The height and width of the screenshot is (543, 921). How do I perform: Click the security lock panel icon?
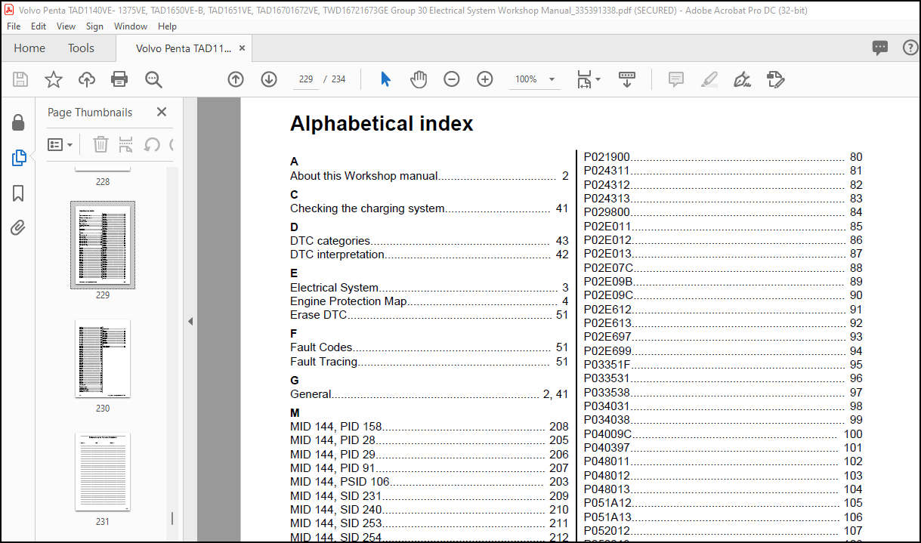[x=18, y=122]
